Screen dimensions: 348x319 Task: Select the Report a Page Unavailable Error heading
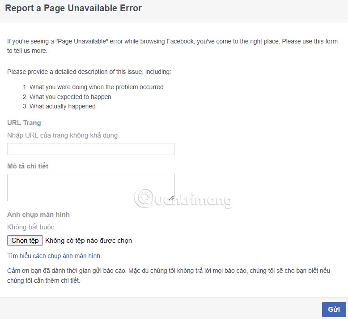coord(73,8)
